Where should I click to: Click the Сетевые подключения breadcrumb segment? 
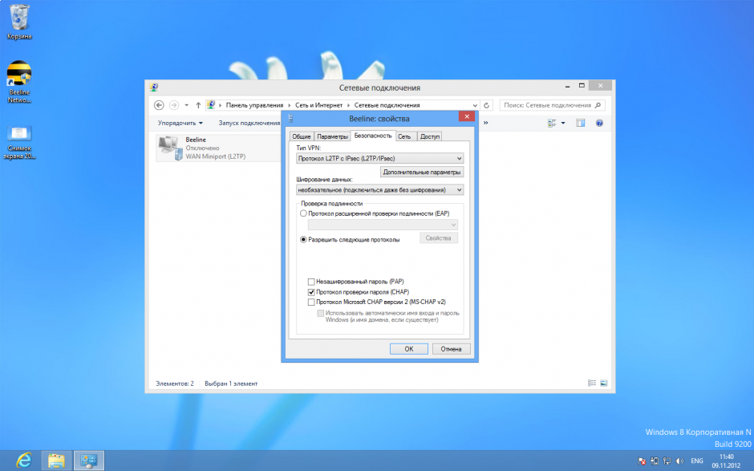click(387, 105)
